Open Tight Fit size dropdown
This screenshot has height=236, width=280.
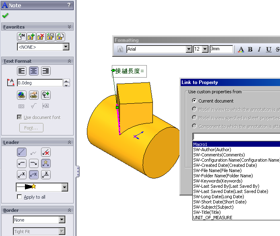[x=62, y=231]
